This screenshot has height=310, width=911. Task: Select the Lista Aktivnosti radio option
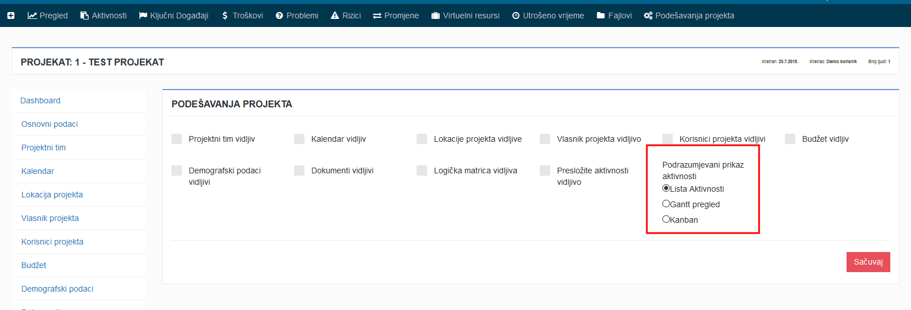click(x=666, y=188)
